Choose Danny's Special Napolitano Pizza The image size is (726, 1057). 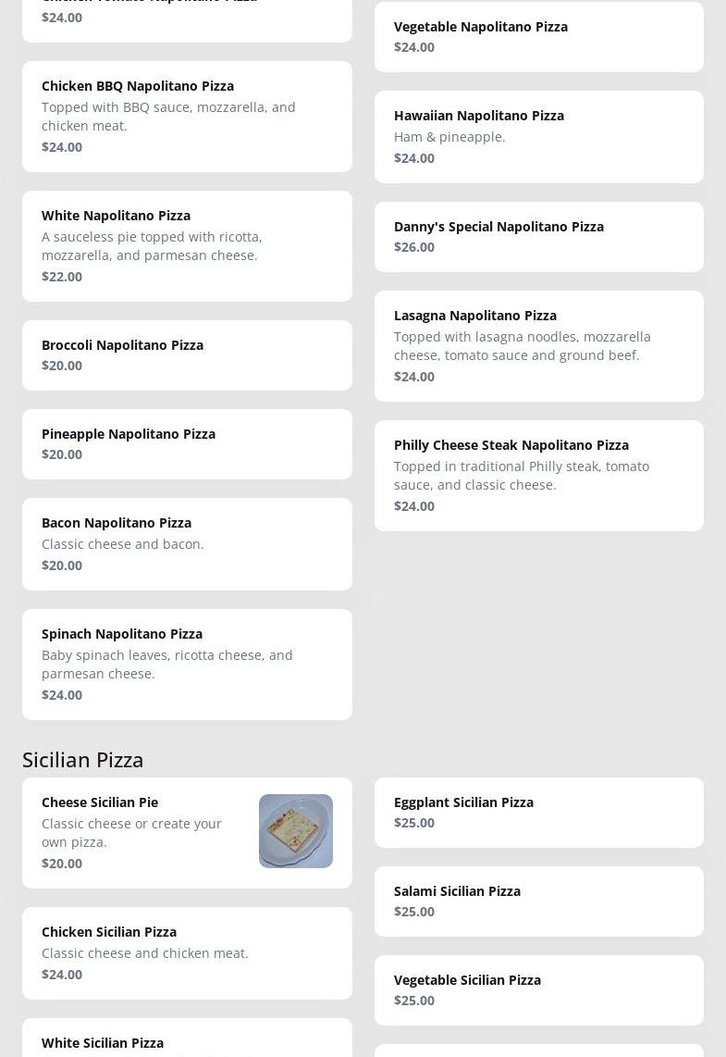coord(538,237)
